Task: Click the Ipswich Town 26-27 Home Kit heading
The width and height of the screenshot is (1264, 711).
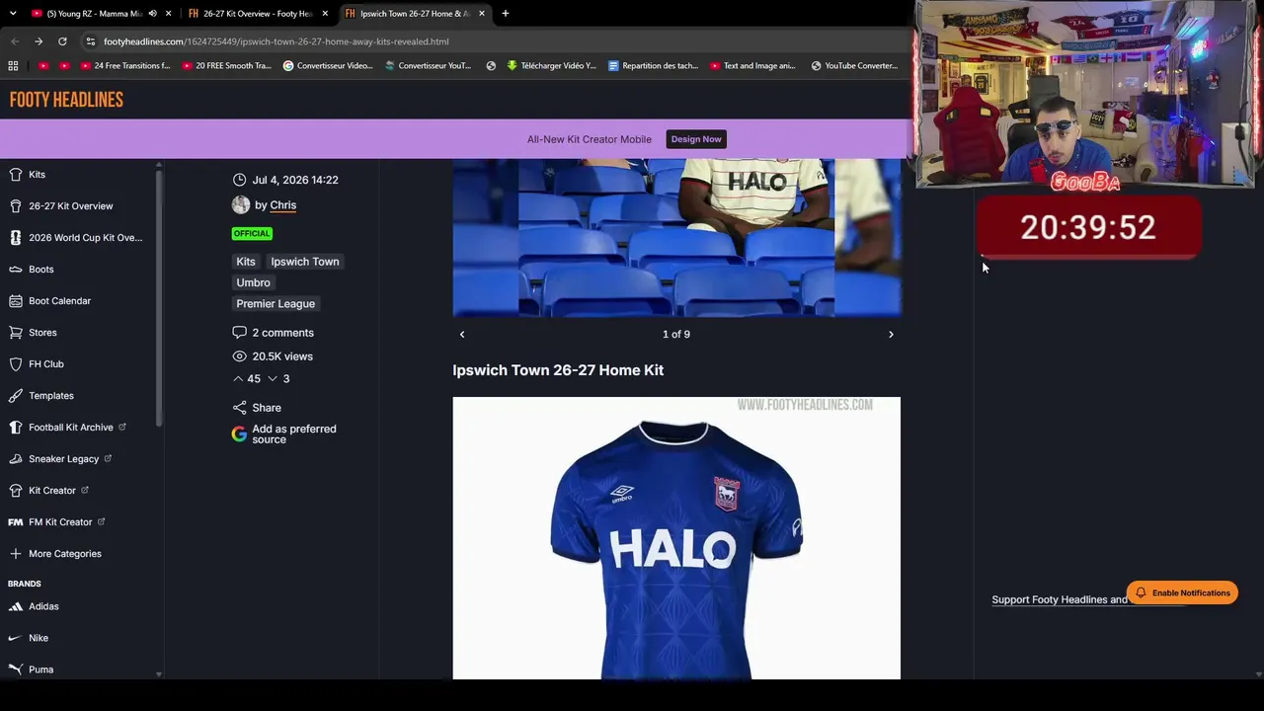Action: pos(558,370)
